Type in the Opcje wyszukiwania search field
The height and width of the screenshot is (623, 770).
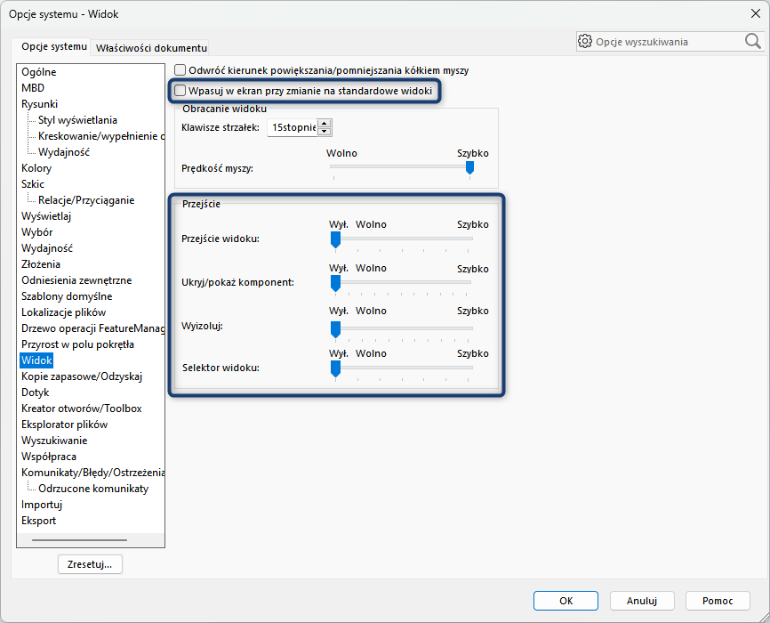667,42
